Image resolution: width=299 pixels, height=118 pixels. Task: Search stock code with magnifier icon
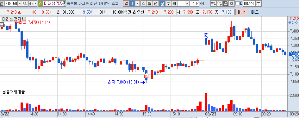click(x=25, y=3)
